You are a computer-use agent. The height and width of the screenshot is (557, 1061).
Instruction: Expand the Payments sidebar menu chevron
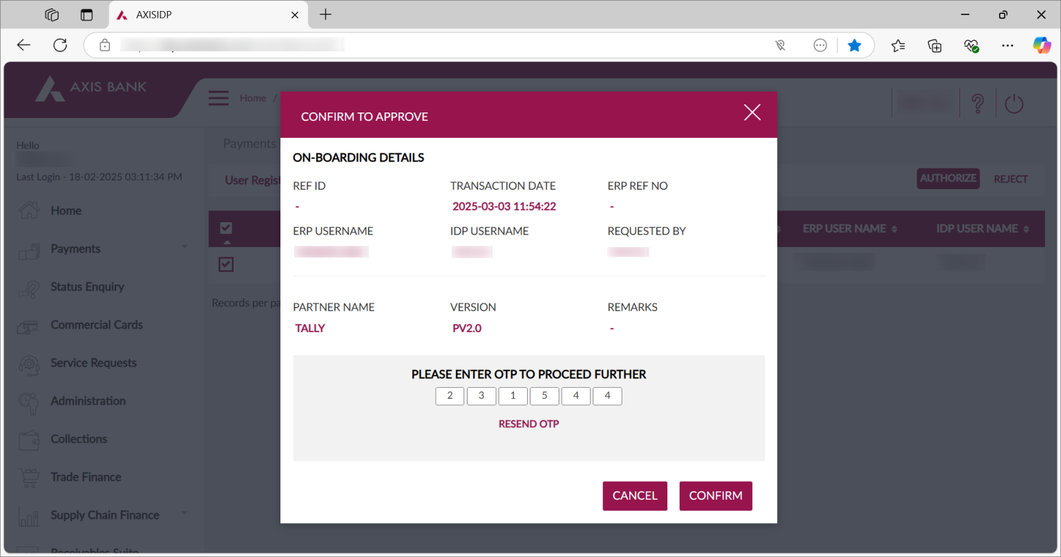(184, 246)
